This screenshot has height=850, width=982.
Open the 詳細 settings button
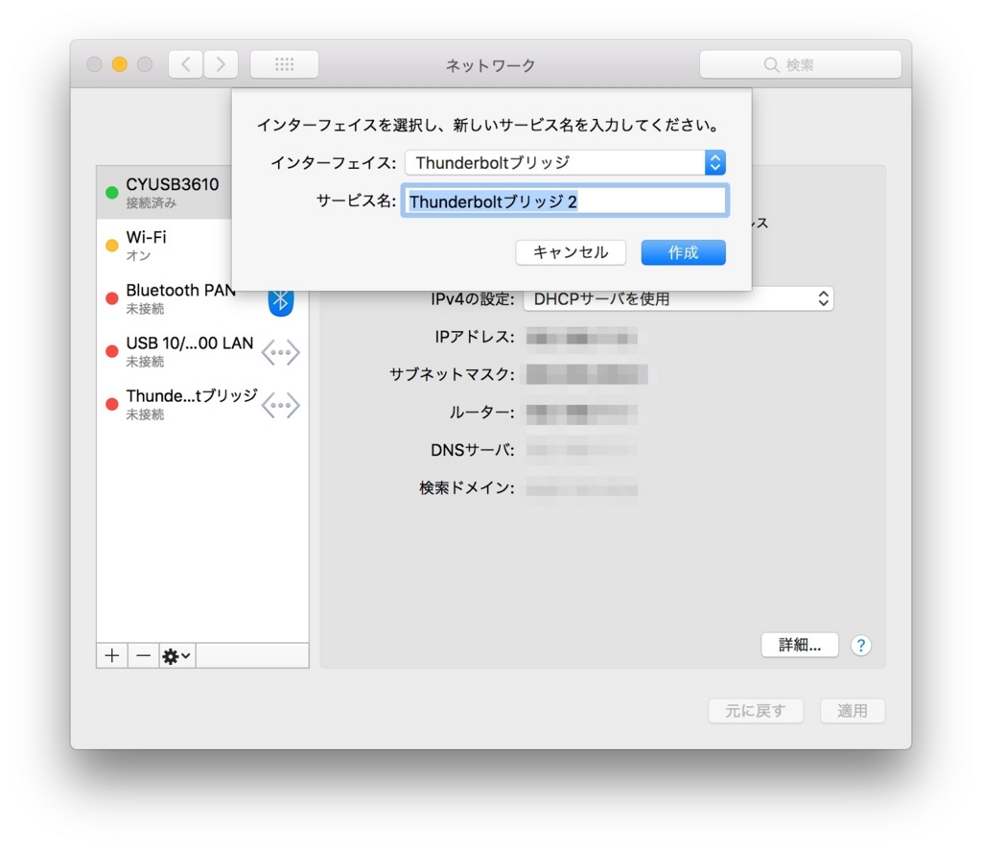point(799,645)
